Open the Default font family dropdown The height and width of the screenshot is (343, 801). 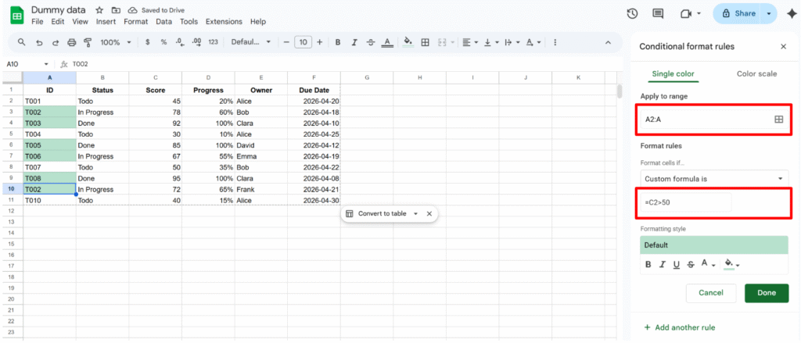point(250,42)
